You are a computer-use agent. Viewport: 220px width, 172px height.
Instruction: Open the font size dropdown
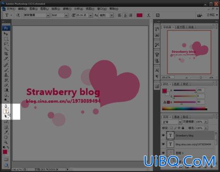(90, 15)
